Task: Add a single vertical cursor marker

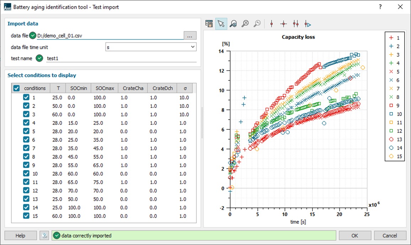Action: [272, 24]
